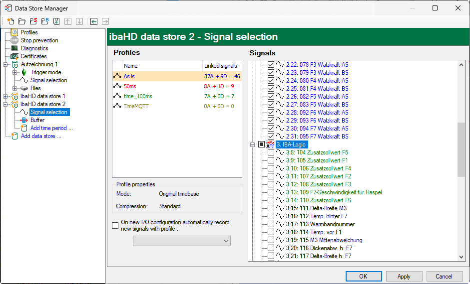Expand the ibaHD data store 1 node
Screen dimensions: 470x284
[5, 96]
